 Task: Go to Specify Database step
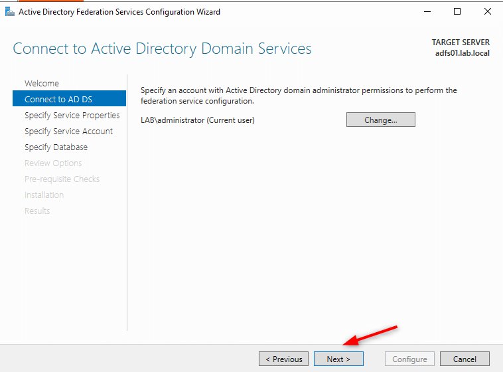[x=56, y=147]
